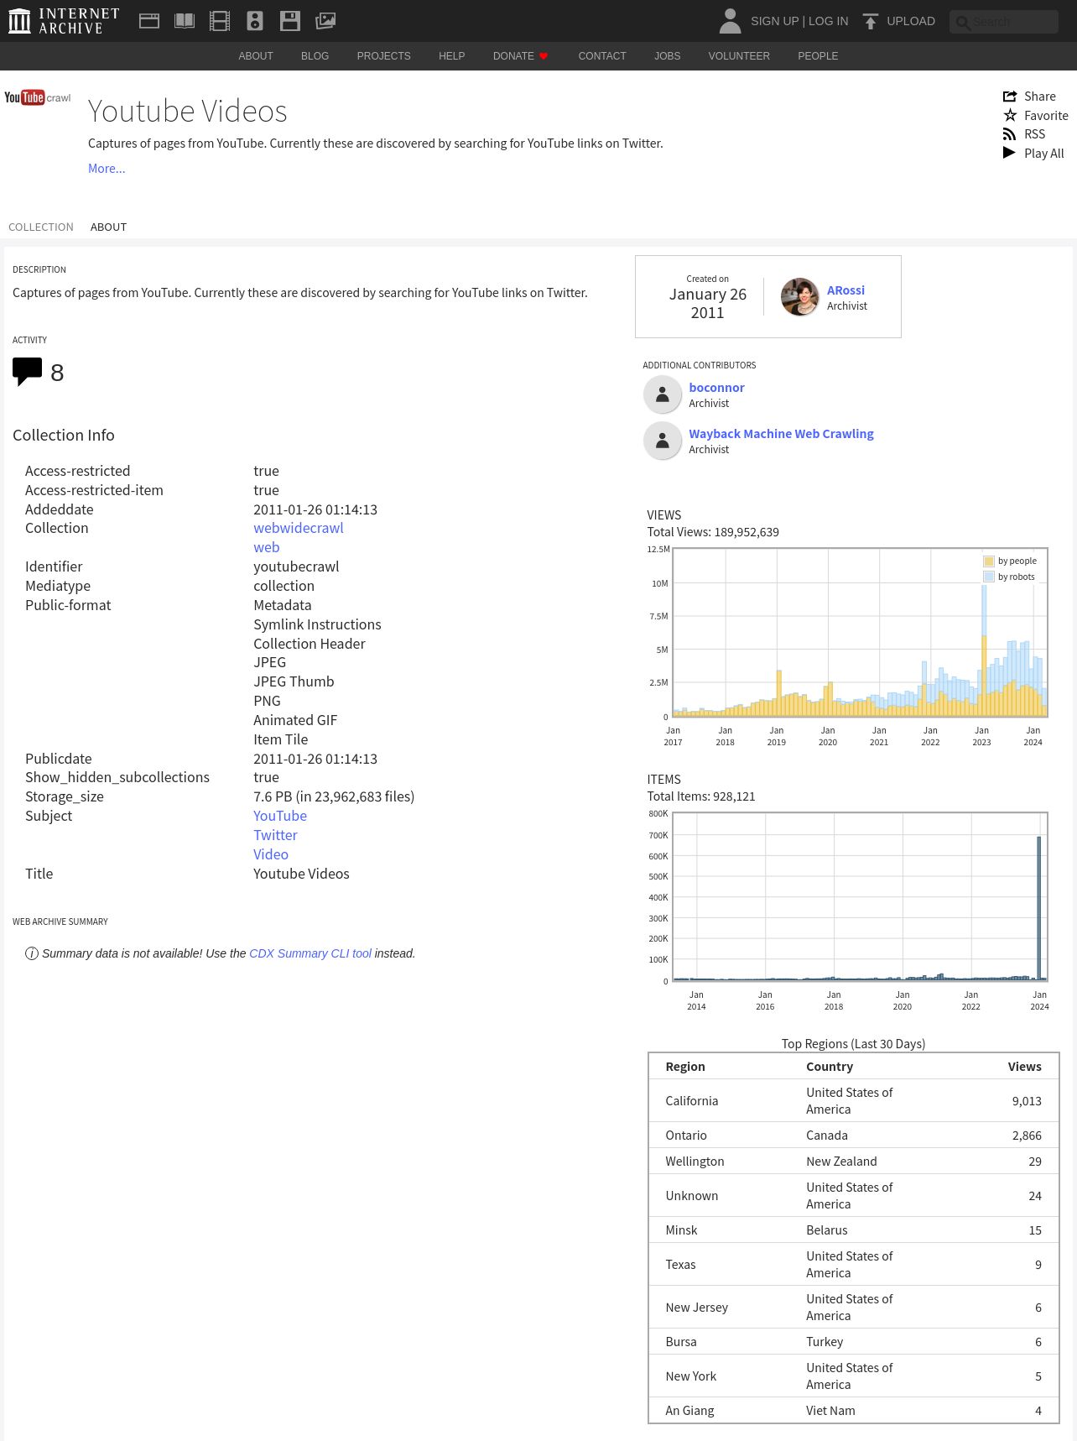Select the California row in regions table
The width and height of the screenshot is (1077, 1441).
(x=854, y=1100)
